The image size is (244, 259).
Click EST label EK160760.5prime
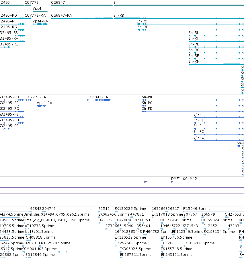[199, 243]
